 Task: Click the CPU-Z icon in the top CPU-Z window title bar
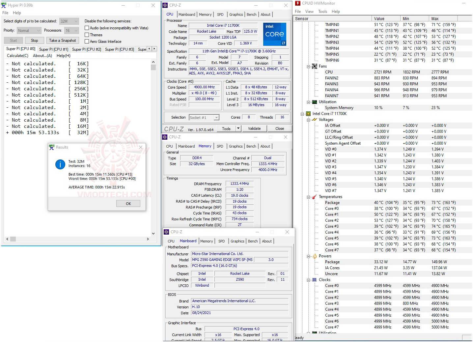(x=165, y=5)
